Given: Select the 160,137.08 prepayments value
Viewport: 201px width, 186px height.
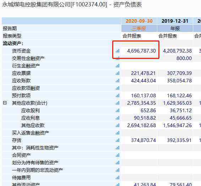Looking at the screenshot, I should [143, 95].
